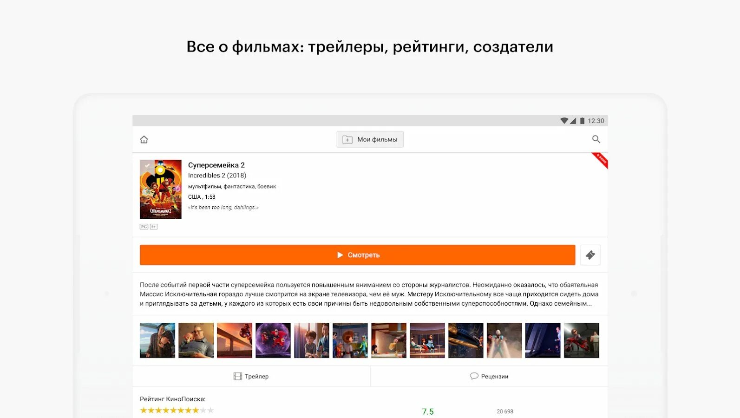Switch to the Трейлер tab
Viewport: 740px width, 418px height.
click(251, 376)
